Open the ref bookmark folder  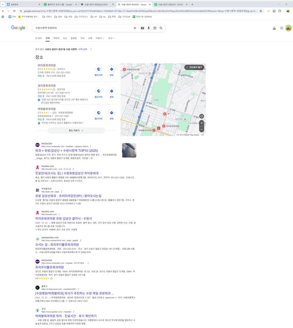point(94,17)
